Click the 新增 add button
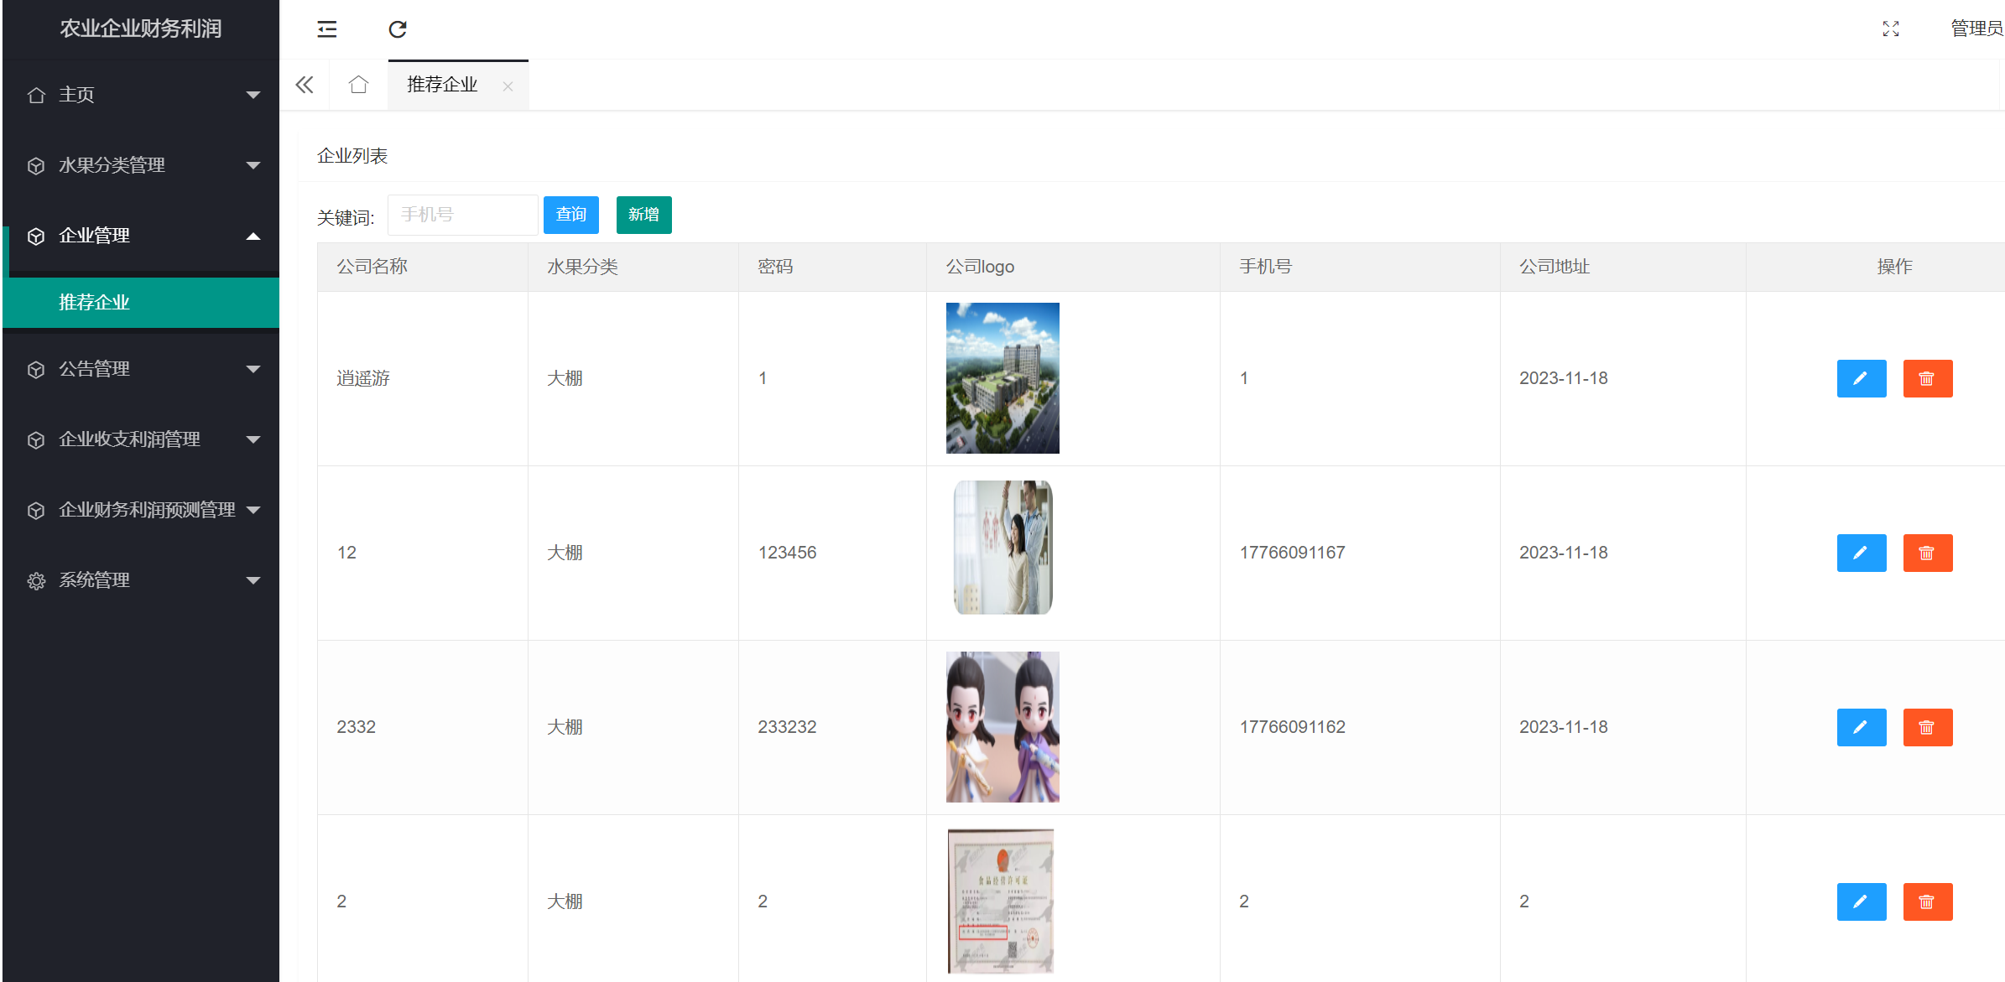The width and height of the screenshot is (2005, 982). (643, 215)
